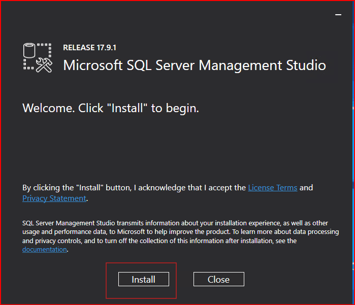Screen dimensions: 355x305
Task: Click the Microsoft SQL Server Management Studio title
Action: click(x=194, y=65)
